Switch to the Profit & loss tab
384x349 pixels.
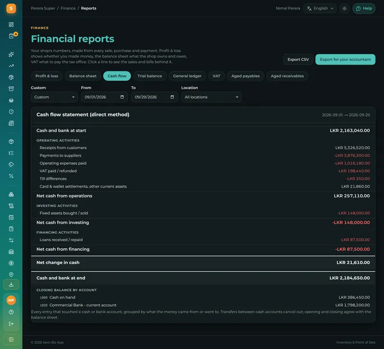coord(47,76)
